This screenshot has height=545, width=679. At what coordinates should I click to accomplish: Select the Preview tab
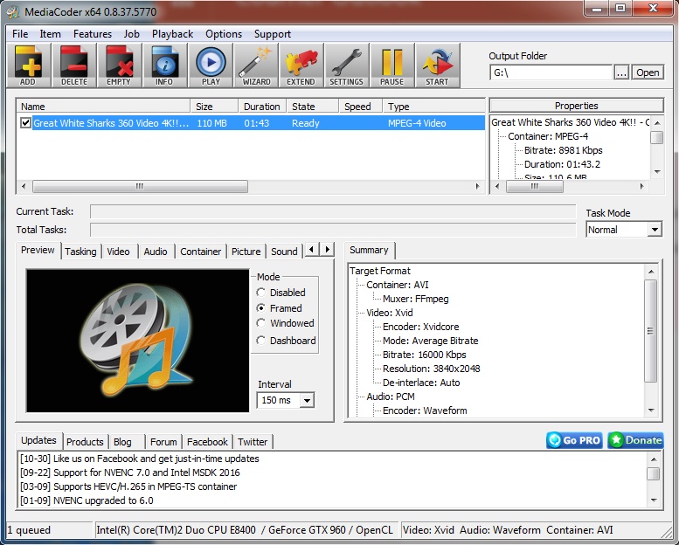pyautogui.click(x=38, y=250)
